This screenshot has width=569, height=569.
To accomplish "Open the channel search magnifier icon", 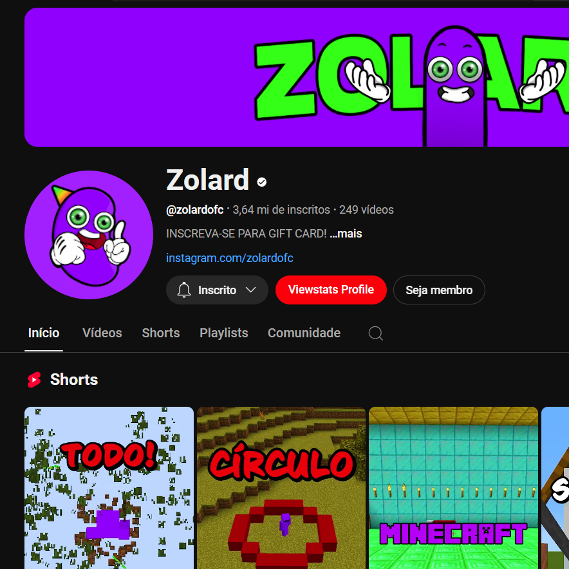I will coord(376,333).
